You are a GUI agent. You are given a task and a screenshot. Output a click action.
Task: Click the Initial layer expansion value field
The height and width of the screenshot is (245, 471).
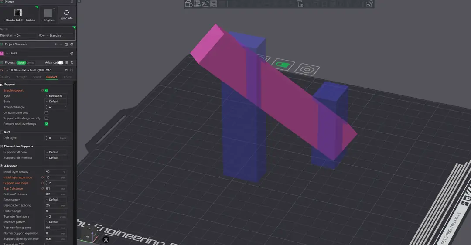56,177
